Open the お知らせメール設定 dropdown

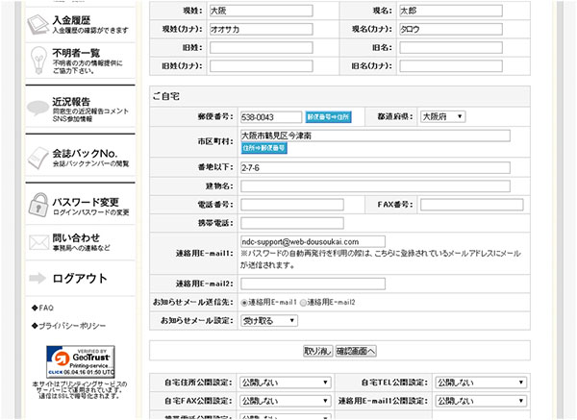[x=266, y=320]
